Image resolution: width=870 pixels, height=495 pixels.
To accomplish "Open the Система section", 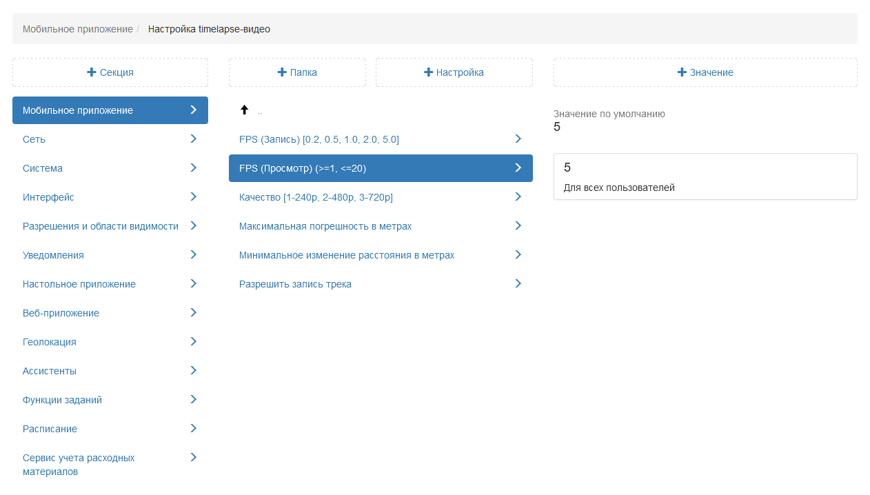I will [43, 168].
